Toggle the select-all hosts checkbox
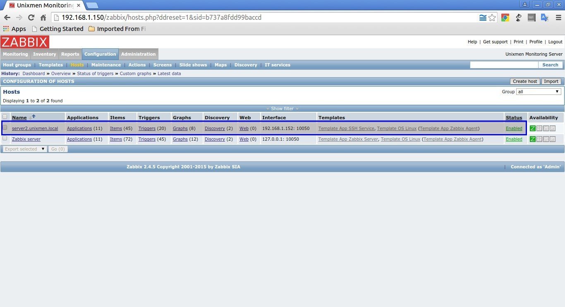This screenshot has width=565, height=307. [5, 117]
